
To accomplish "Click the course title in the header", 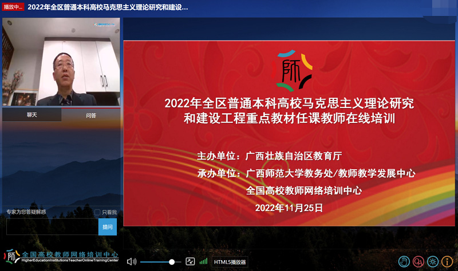I will 108,7.
